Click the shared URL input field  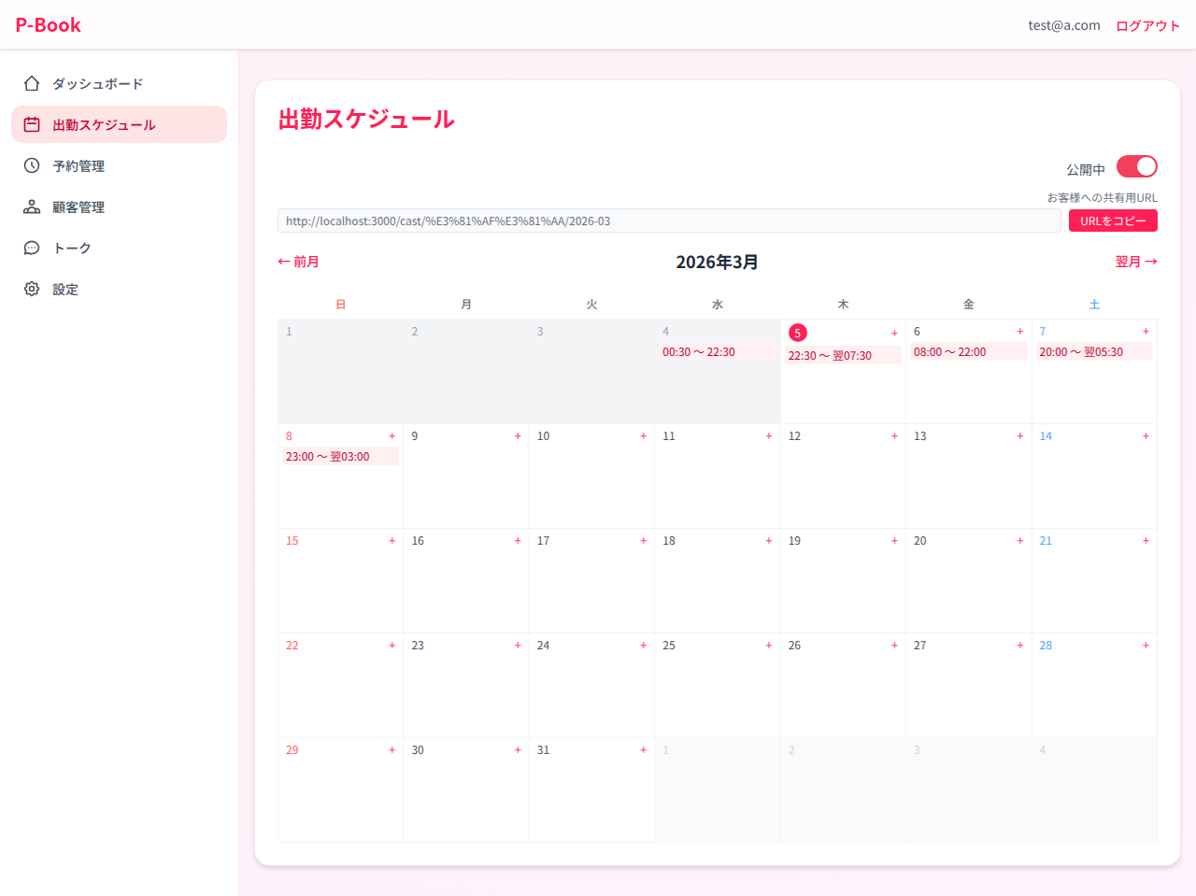[x=667, y=220]
